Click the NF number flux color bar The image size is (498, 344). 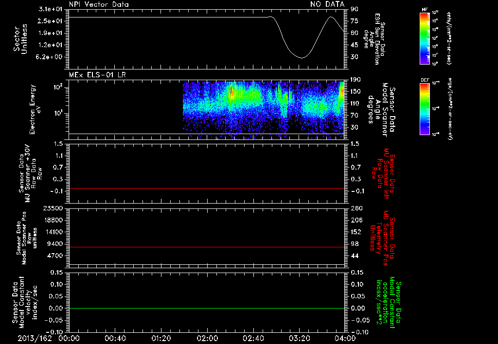coord(425,38)
